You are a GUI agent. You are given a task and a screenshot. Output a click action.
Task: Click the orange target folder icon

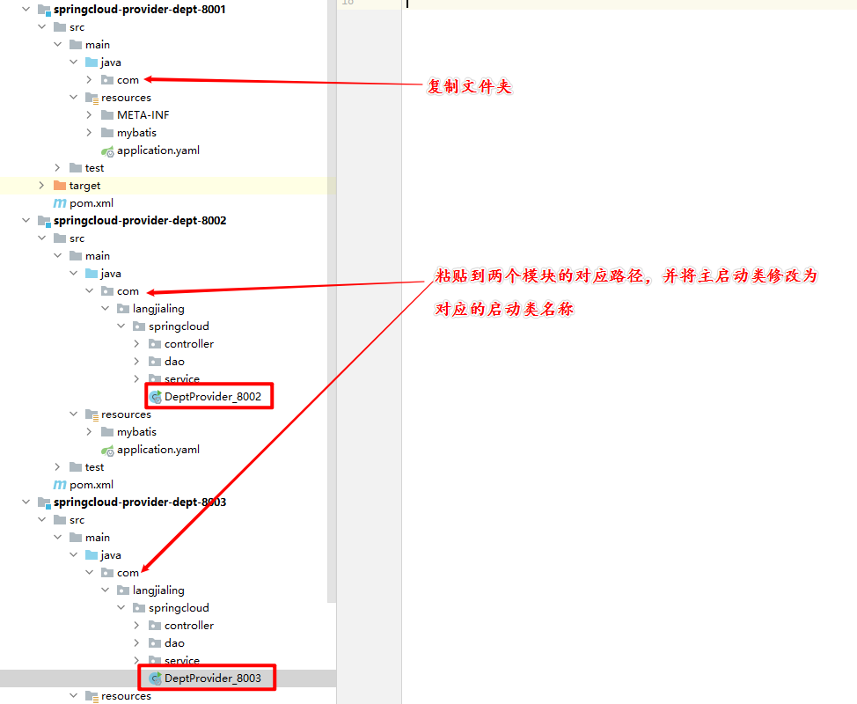coord(60,186)
